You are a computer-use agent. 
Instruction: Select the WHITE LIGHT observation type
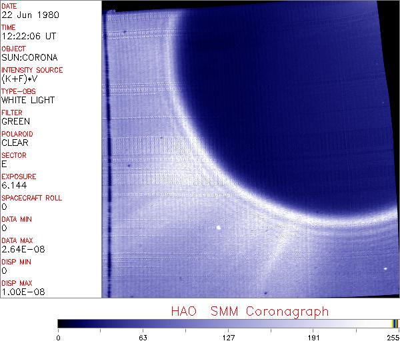pos(28,100)
